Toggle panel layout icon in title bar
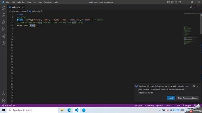This screenshot has width=202, height=113. click(x=172, y=2)
